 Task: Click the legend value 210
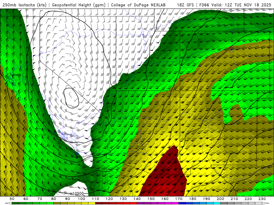click(x=234, y=199)
